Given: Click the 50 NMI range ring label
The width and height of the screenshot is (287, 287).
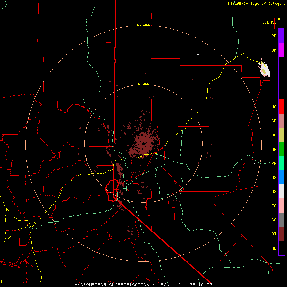Looking at the screenshot, I should coord(143,84).
